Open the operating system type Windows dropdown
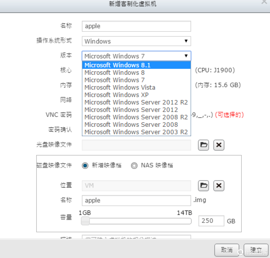The width and height of the screenshot is (270, 258). pos(136,41)
